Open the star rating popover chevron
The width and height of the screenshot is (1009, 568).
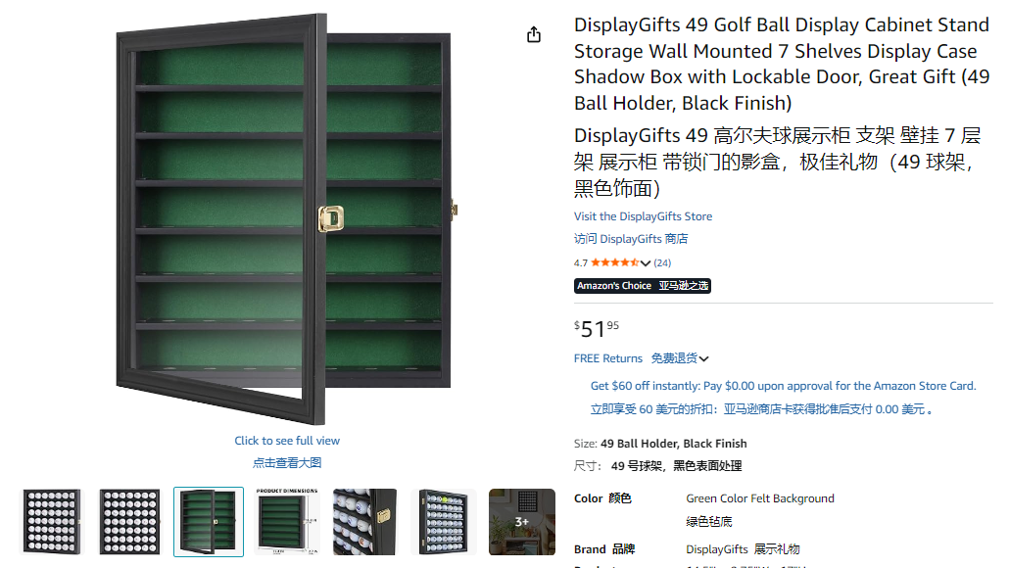tap(646, 263)
